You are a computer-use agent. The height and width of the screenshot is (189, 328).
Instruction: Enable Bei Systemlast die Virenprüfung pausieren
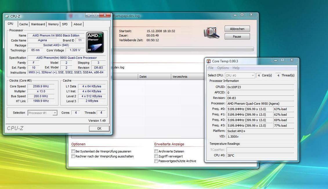point(73,151)
